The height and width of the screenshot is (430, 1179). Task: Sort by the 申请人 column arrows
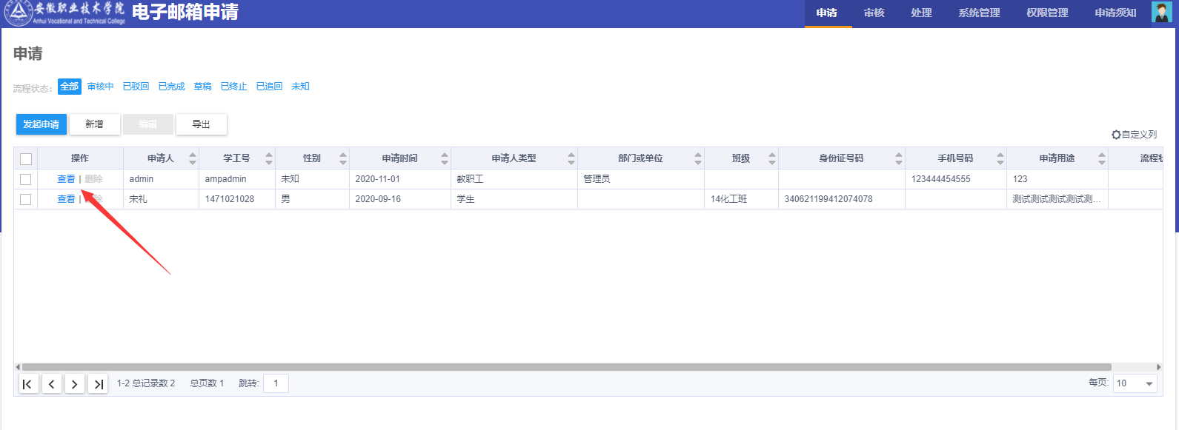click(x=193, y=158)
